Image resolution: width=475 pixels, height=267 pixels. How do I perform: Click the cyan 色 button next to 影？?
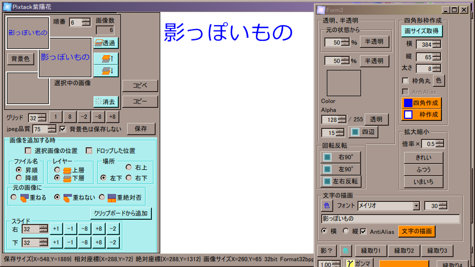[346, 251]
